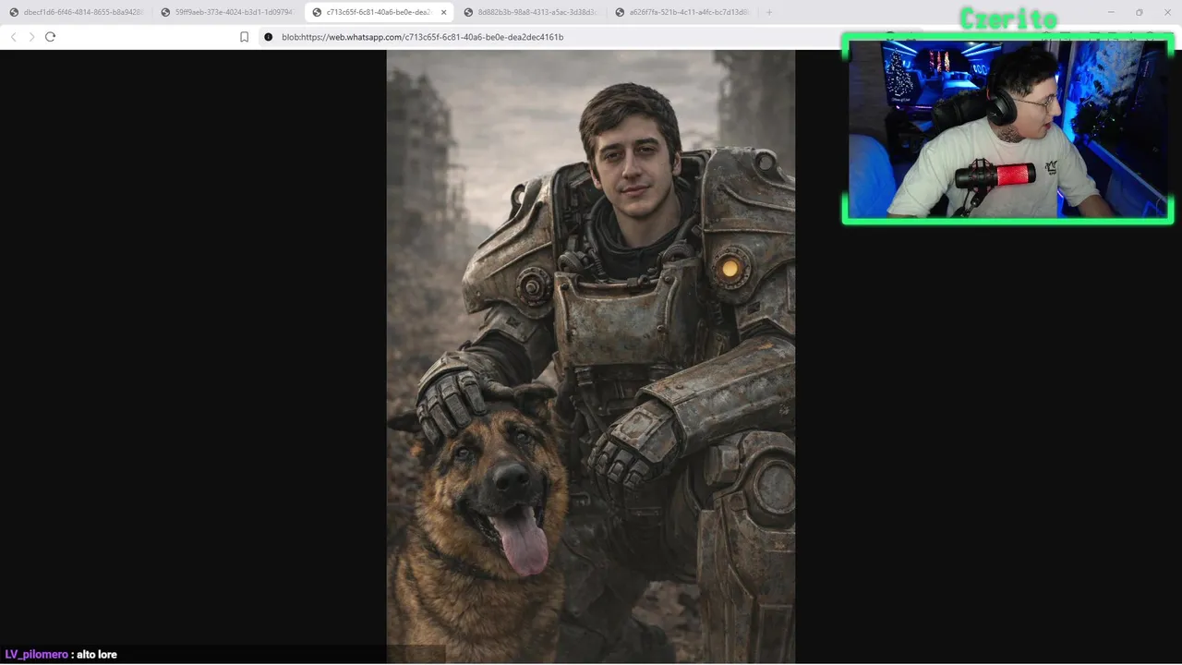Viewport: 1182px width, 665px height.
Task: View site information icon
Action: coord(269,37)
